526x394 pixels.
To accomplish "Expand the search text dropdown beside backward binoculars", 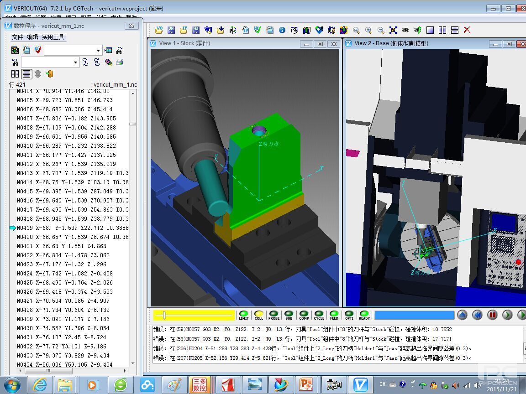I will (75, 62).
